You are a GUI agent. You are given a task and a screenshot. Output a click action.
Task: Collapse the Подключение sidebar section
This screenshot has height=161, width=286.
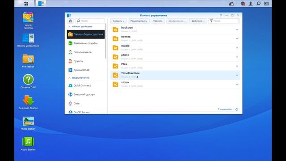69,78
